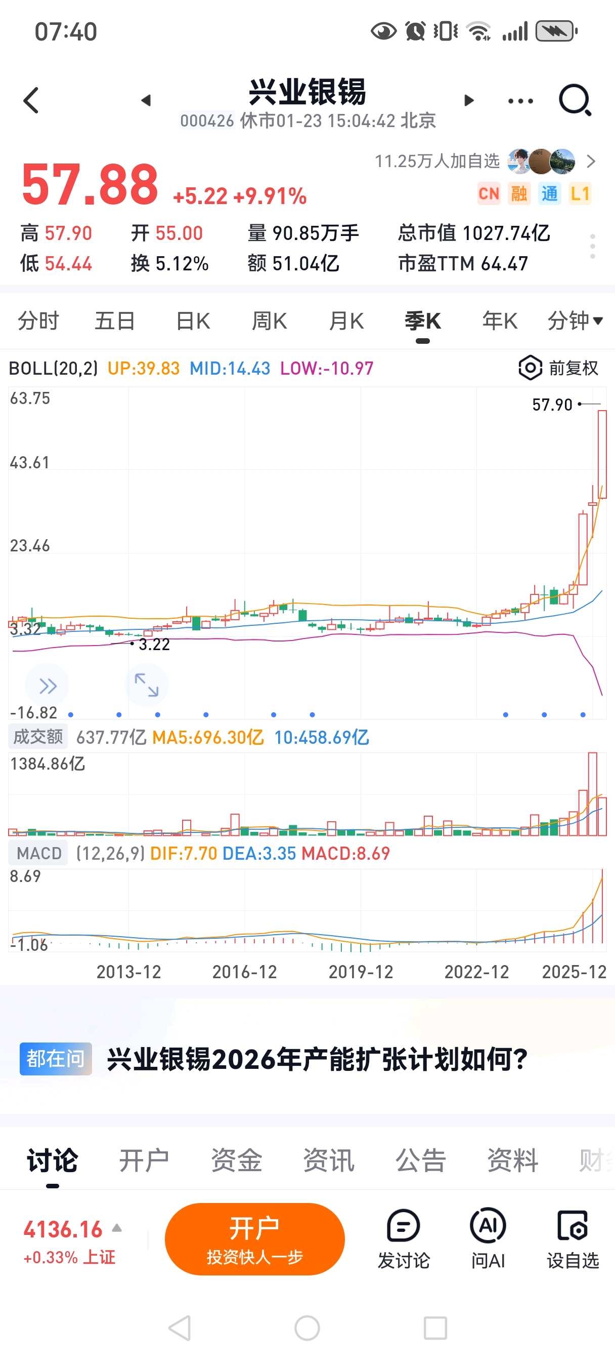Tap the 问AI assistant icon

point(488,1239)
